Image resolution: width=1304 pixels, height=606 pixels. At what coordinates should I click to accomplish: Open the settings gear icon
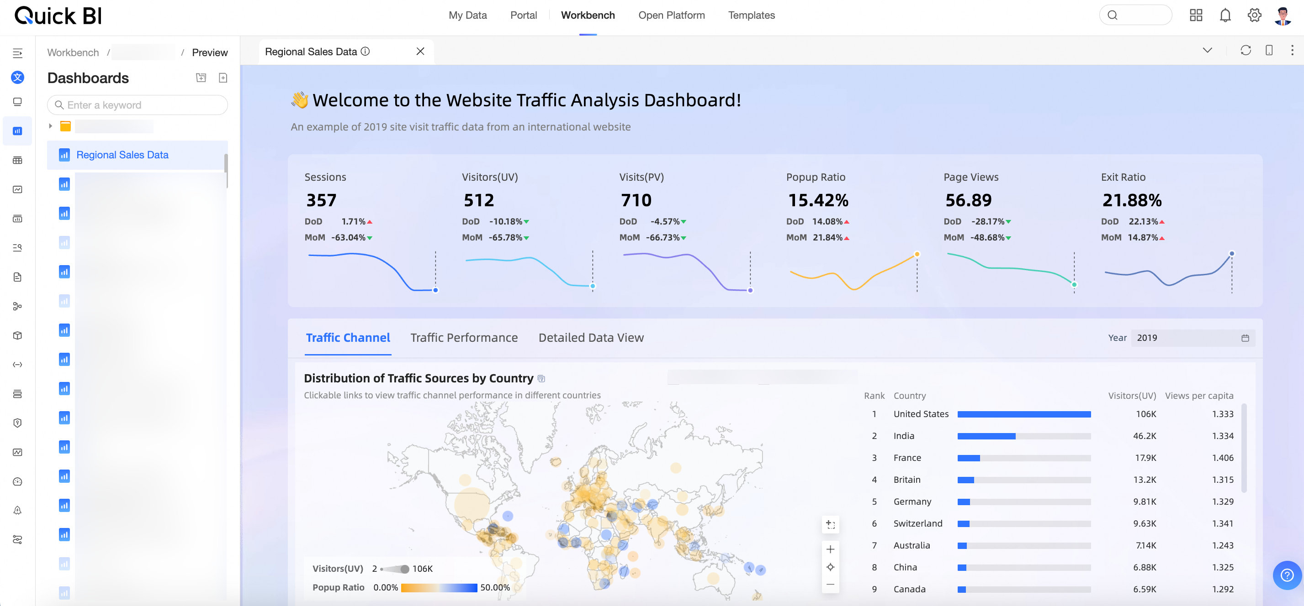(x=1254, y=15)
